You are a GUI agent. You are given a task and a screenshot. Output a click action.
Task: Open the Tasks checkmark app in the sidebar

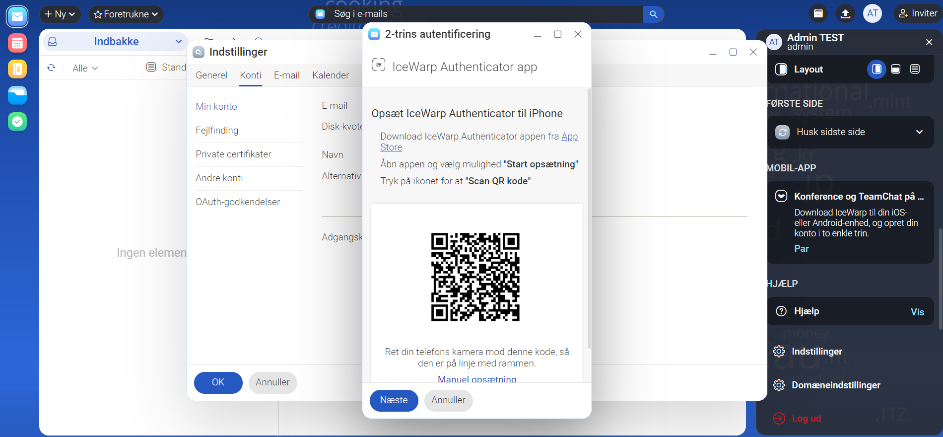[x=17, y=122]
